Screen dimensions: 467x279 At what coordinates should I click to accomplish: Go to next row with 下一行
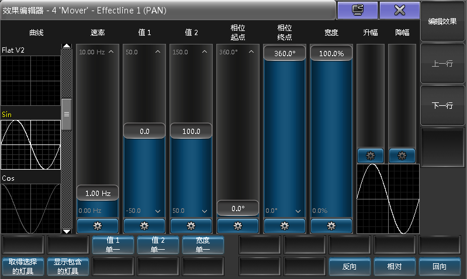pos(442,106)
